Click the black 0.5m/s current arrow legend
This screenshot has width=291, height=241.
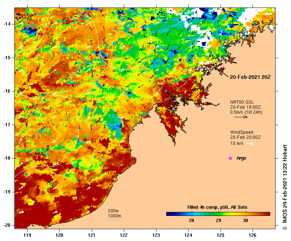pos(241,117)
